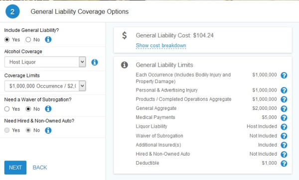
Task: Click the info icon beside General Liability Limits heading
Action: point(124,65)
